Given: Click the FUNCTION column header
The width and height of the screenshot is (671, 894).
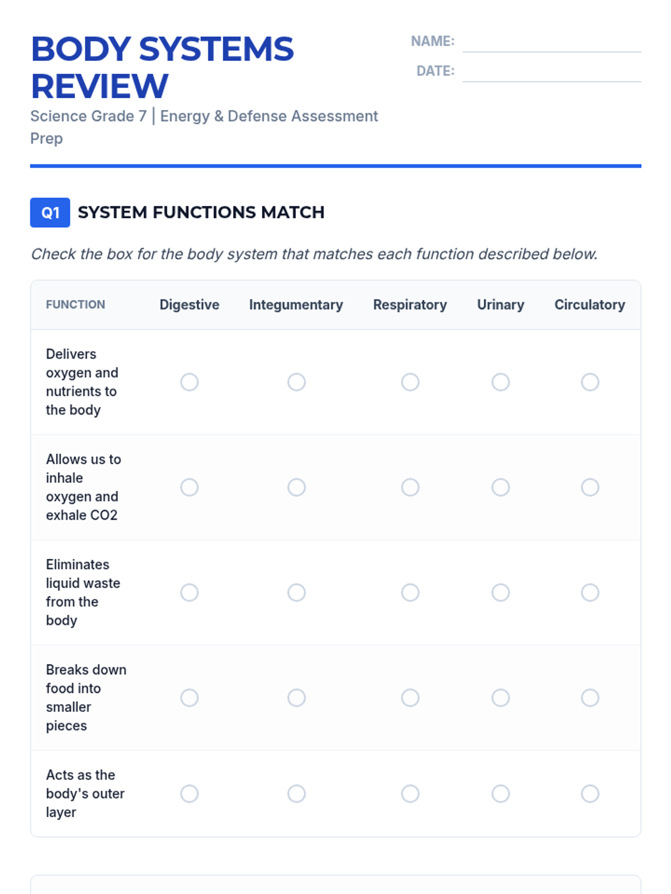Looking at the screenshot, I should point(75,305).
